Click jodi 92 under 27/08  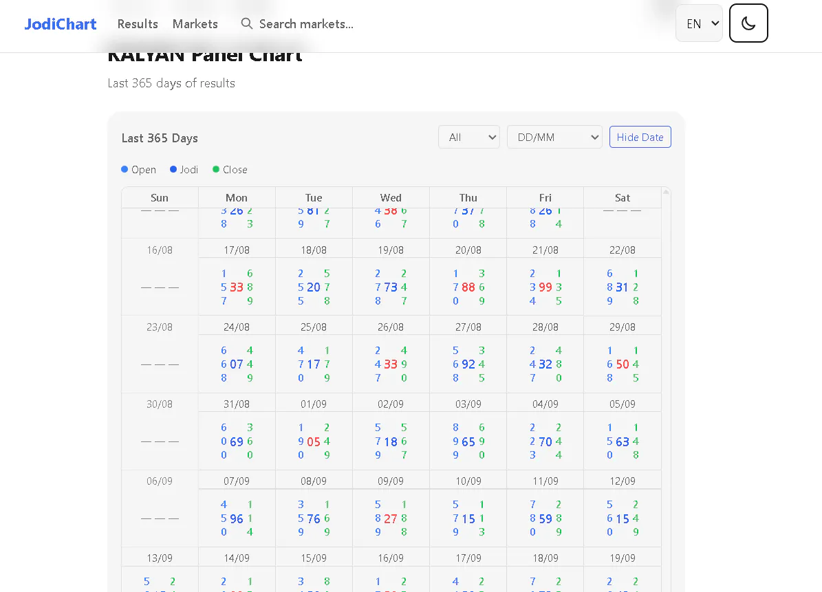tap(468, 364)
